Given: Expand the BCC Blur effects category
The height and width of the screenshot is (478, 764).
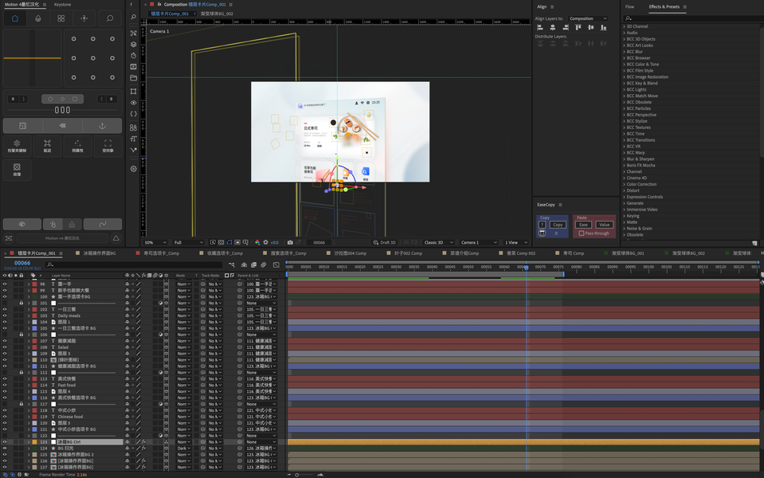Looking at the screenshot, I should [624, 52].
